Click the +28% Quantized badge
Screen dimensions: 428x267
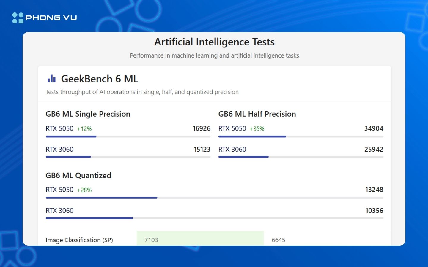click(x=84, y=190)
